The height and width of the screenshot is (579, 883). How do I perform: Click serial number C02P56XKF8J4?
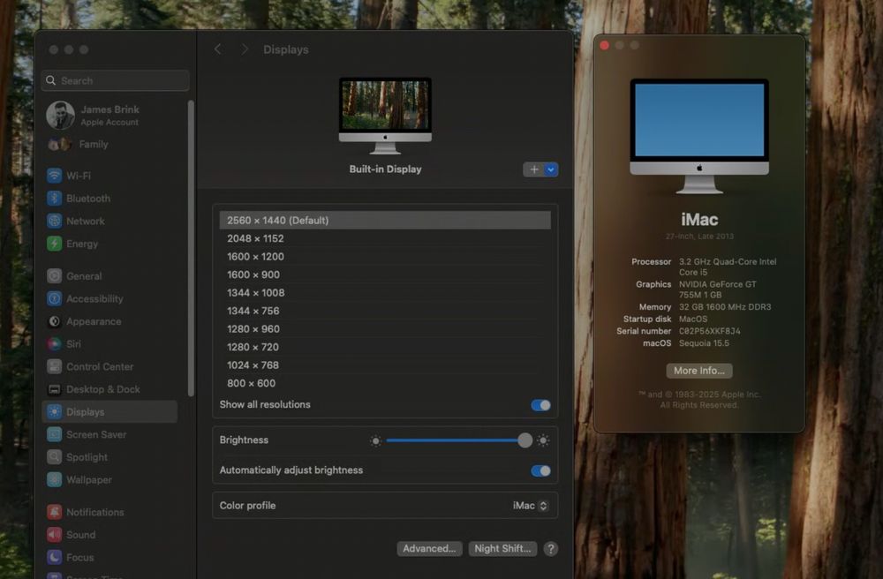click(x=710, y=331)
